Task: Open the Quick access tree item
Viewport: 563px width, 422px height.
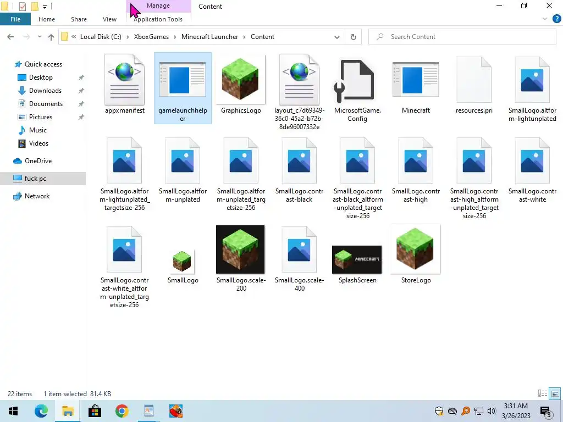Action: pyautogui.click(x=43, y=64)
